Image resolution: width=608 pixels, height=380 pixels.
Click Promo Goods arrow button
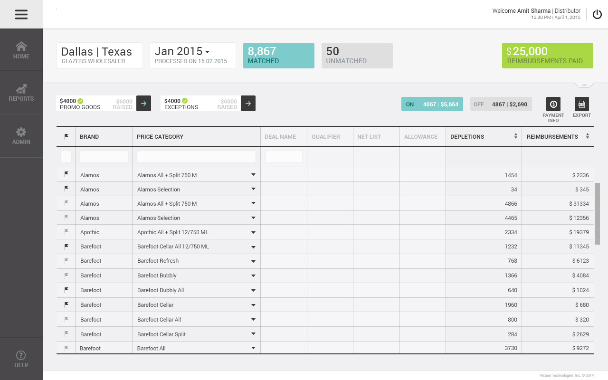[x=143, y=104]
